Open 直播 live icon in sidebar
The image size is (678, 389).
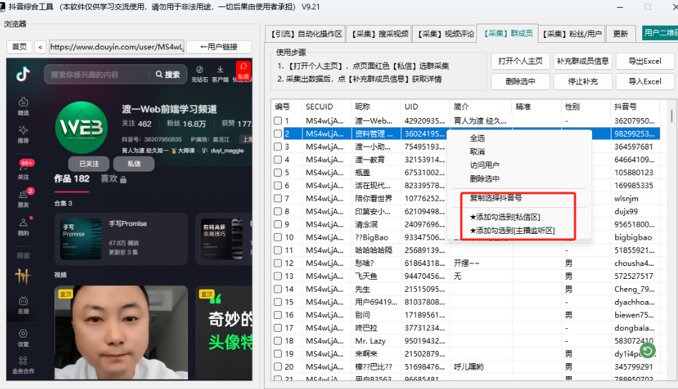click(24, 304)
